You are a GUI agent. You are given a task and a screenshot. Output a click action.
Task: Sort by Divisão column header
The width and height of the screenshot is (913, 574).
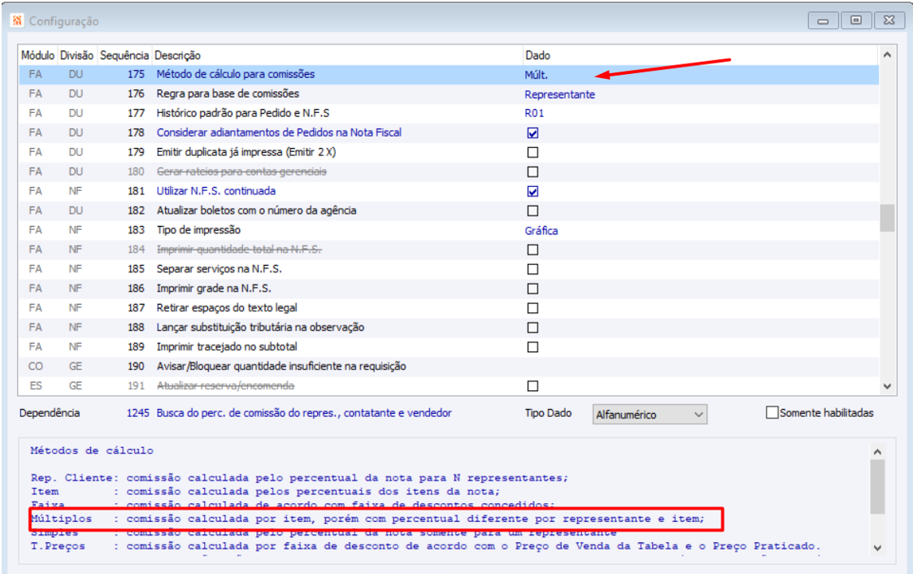(x=77, y=55)
